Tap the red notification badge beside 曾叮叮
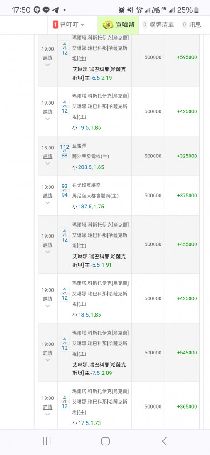This screenshot has height=455, width=210. (55, 25)
